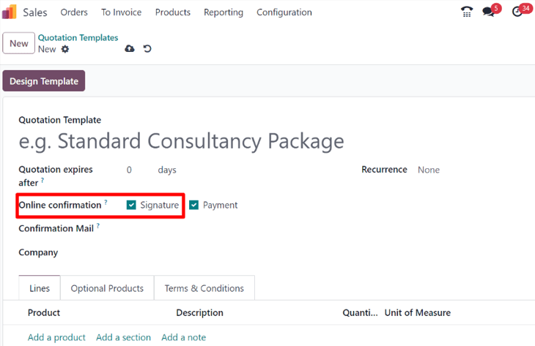Screen dimensions: 535x346
Task: Uncheck the Payment checkbox
Action: (194, 206)
